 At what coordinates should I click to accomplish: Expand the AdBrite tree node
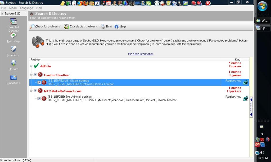point(31,66)
